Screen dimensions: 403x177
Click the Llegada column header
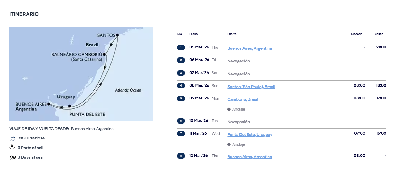pos(357,34)
